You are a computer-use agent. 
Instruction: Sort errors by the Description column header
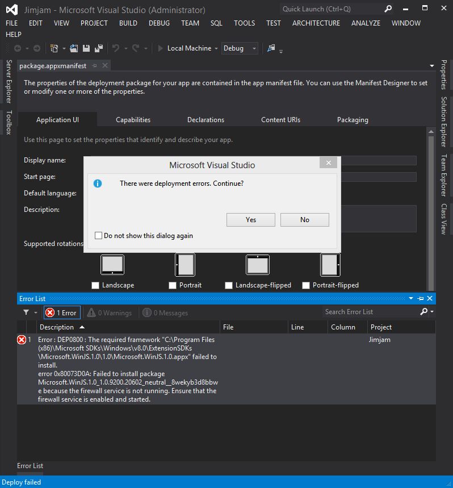(129, 327)
